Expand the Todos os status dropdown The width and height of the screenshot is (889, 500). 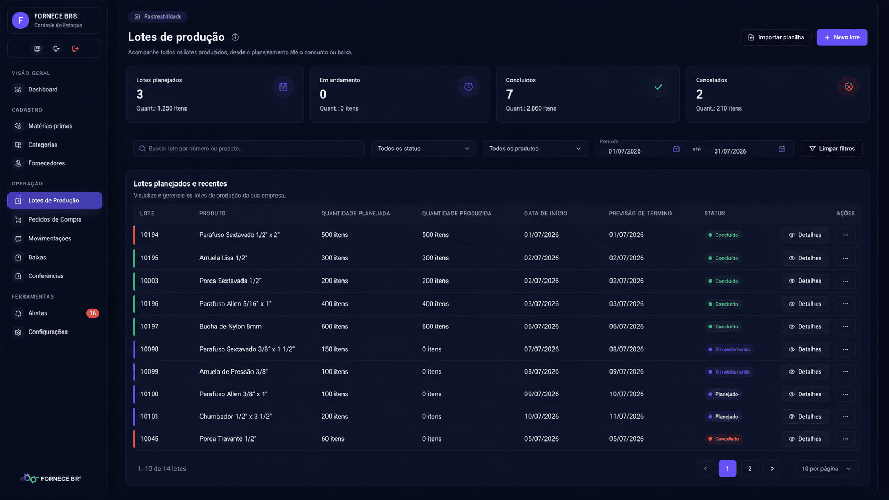pos(424,149)
